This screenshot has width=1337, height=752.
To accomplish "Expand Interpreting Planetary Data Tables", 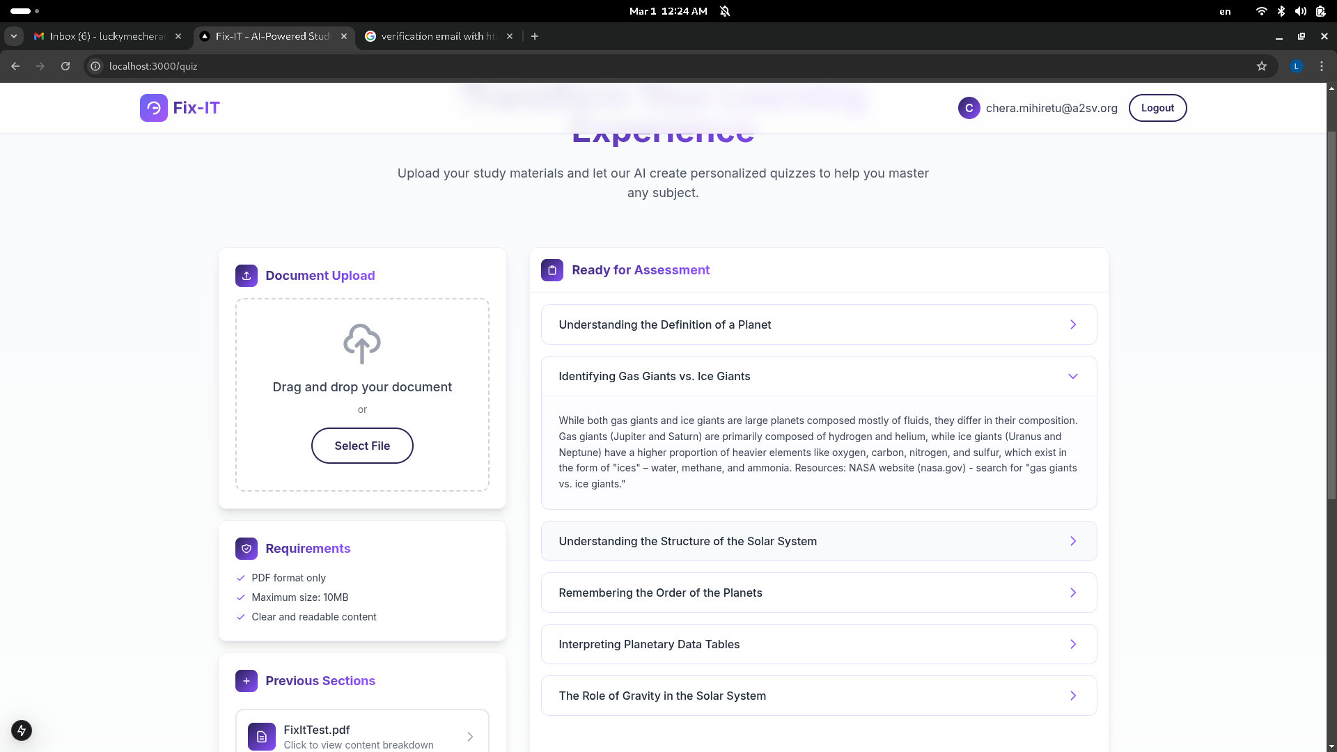I will click(x=1073, y=644).
